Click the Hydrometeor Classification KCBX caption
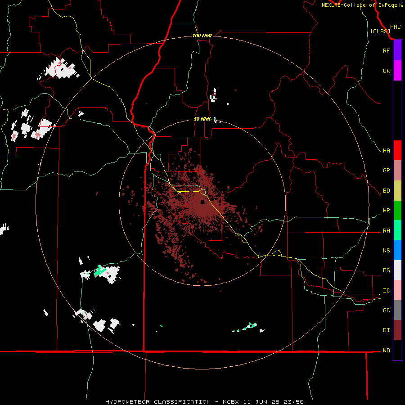The image size is (405, 405). (x=204, y=402)
